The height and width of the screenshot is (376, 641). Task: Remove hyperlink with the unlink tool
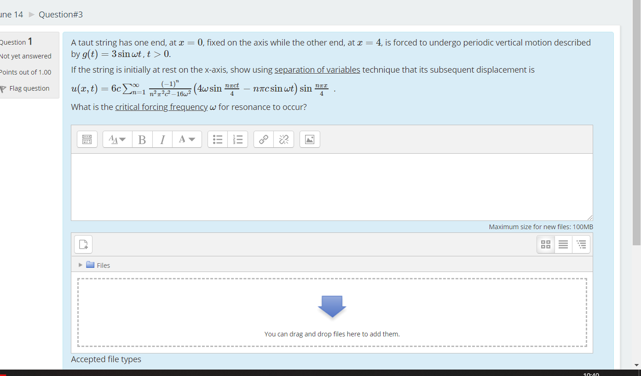[283, 139]
